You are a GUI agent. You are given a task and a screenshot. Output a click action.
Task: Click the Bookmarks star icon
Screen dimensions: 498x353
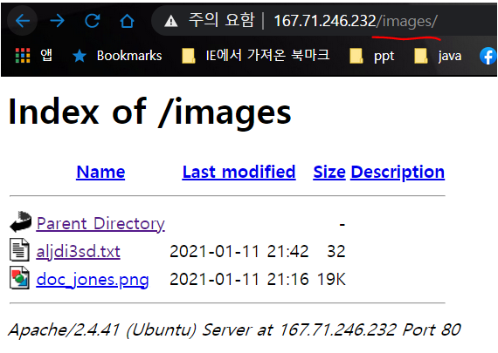click(80, 56)
